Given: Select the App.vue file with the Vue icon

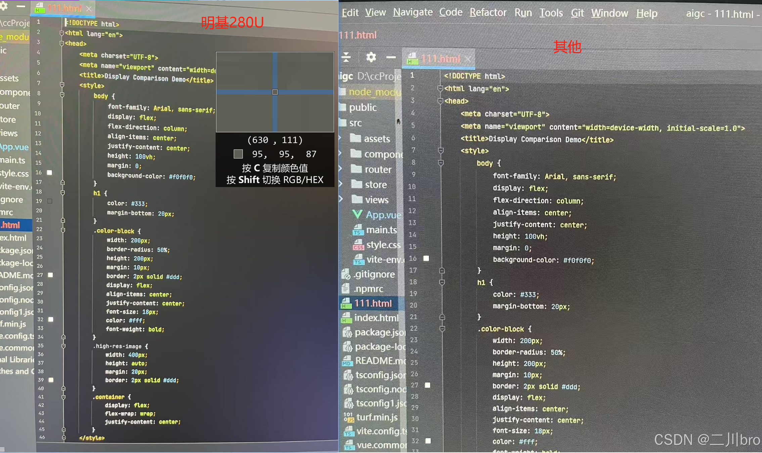Looking at the screenshot, I should click(383, 215).
